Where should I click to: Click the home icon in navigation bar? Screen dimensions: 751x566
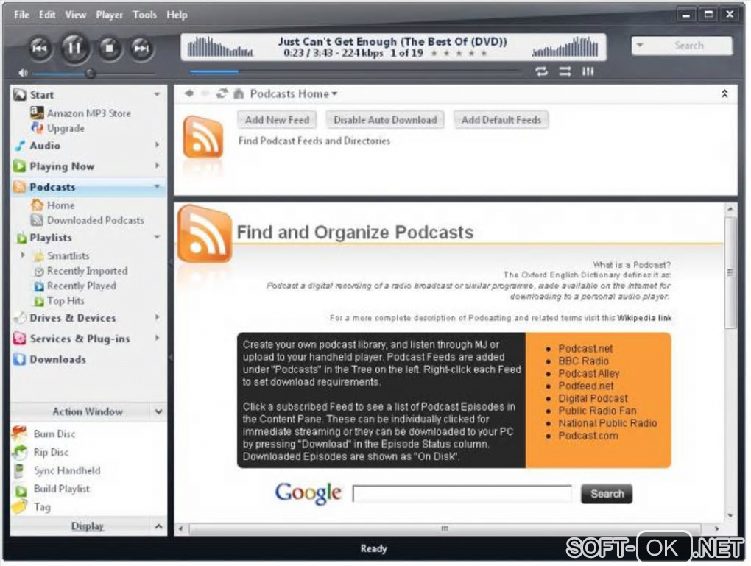point(239,93)
